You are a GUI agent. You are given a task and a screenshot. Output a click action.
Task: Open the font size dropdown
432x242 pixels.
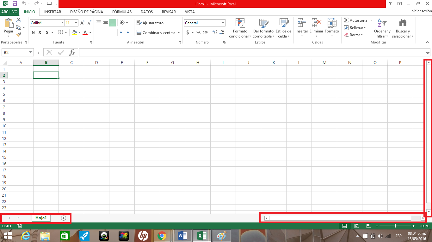[76, 23]
